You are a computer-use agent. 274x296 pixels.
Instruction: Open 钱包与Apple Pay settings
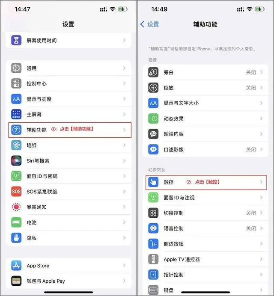(68, 281)
